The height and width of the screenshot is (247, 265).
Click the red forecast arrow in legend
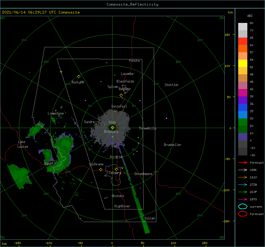click(243, 162)
